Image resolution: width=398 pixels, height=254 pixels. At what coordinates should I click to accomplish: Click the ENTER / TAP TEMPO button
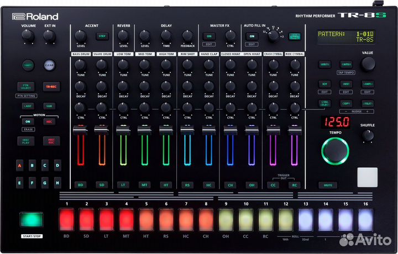[346, 65]
